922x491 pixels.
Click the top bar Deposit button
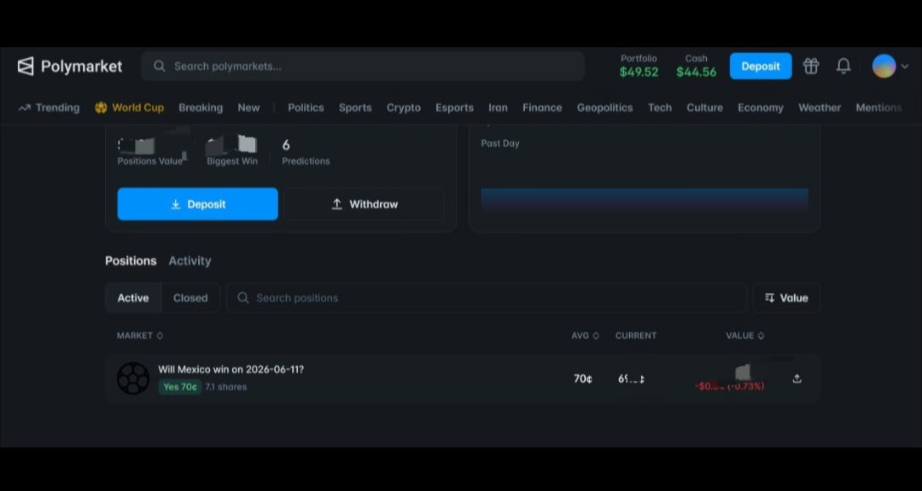[x=761, y=66]
